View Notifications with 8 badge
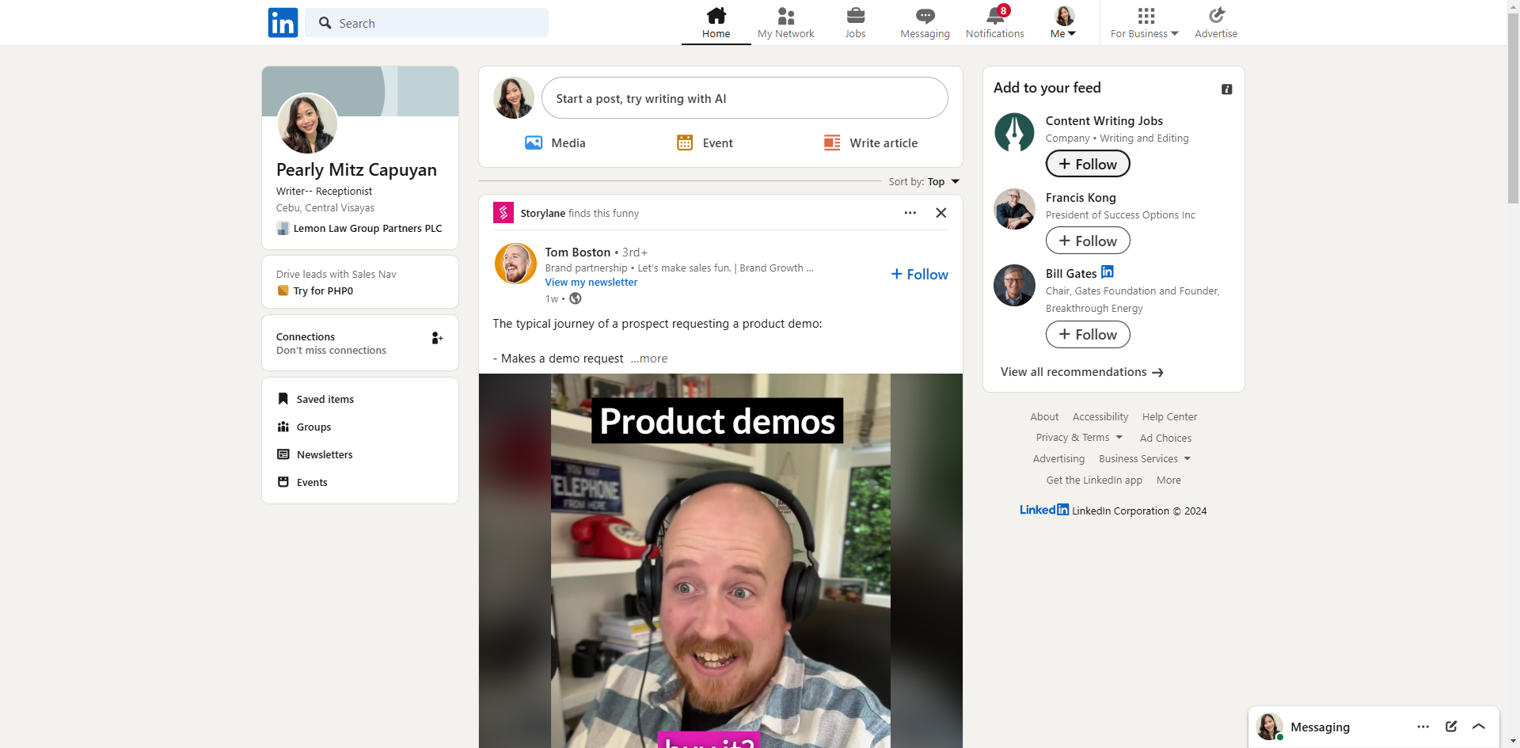This screenshot has height=748, width=1520. tap(995, 23)
